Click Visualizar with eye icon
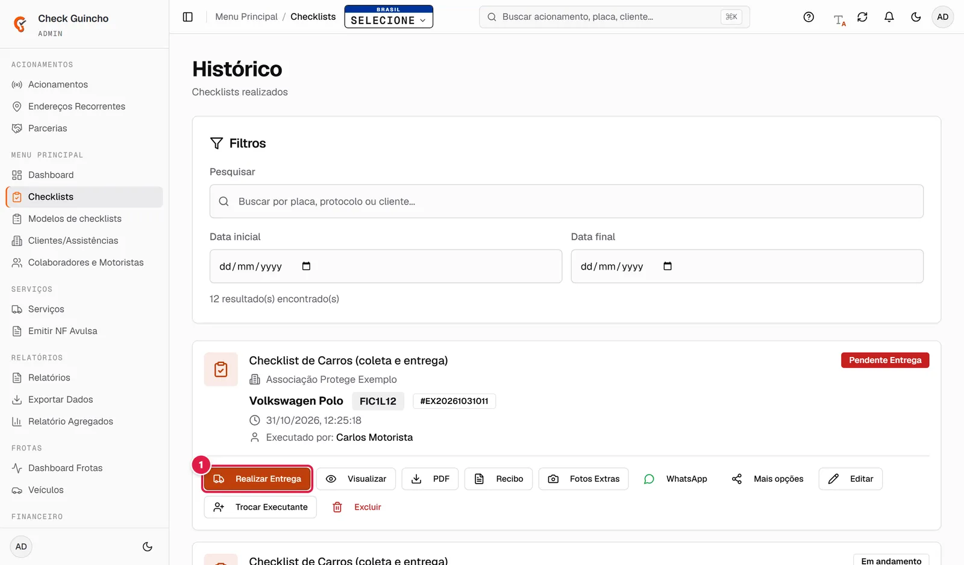This screenshot has width=964, height=565. click(356, 479)
